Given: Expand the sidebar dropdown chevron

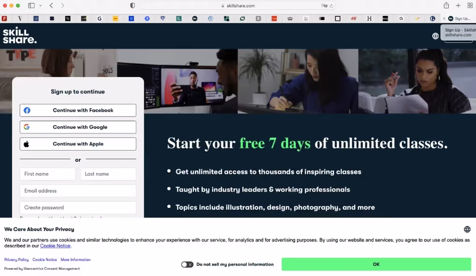Looking at the screenshot, I should click(x=41, y=6).
